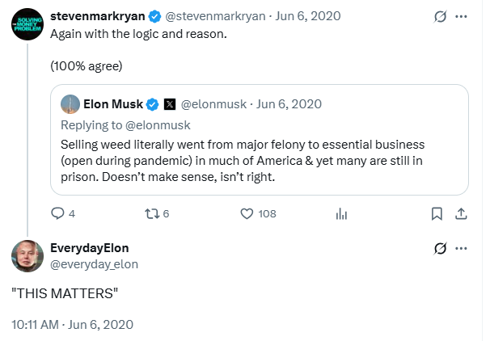Open the 10:11 AM Jun 6, 2020 timestamp
The image size is (490, 341).
point(72,324)
